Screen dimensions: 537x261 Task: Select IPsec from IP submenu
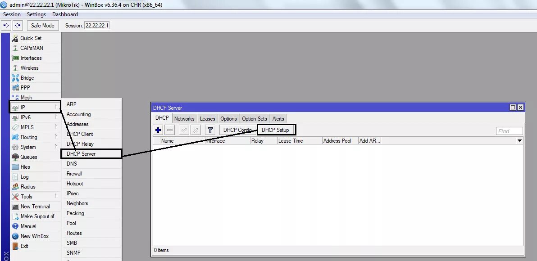[73, 193]
